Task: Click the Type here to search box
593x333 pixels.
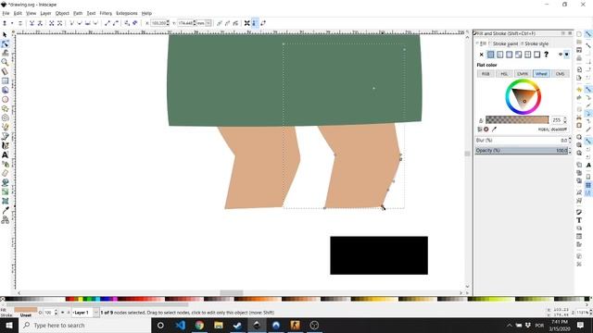Action: (x=84, y=325)
